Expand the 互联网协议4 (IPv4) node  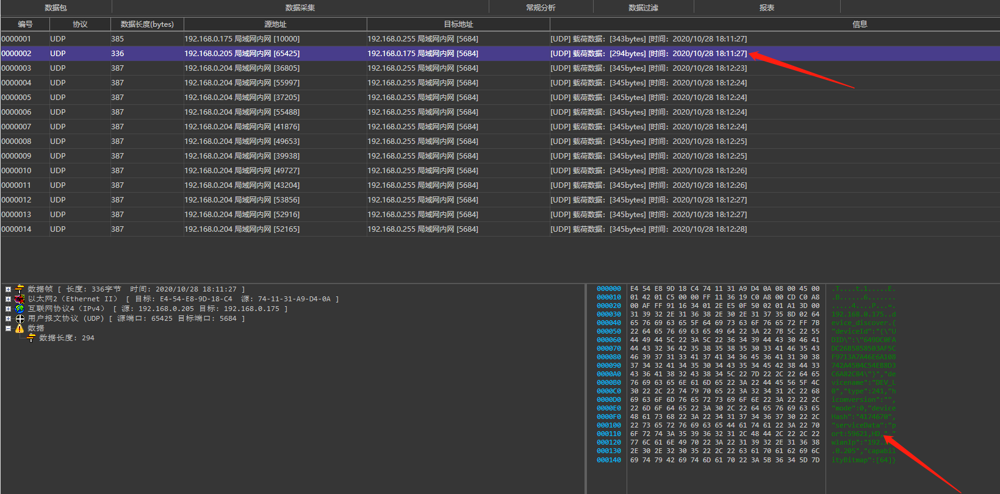tap(8, 309)
